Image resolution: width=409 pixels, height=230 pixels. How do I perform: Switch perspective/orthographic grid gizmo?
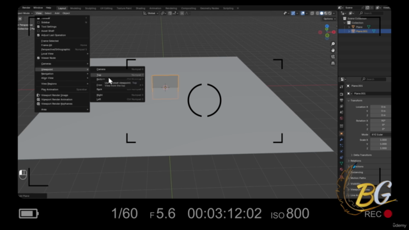point(333,63)
